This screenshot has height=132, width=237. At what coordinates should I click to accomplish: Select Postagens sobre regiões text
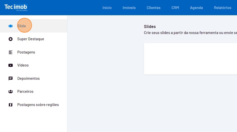pos(38,105)
